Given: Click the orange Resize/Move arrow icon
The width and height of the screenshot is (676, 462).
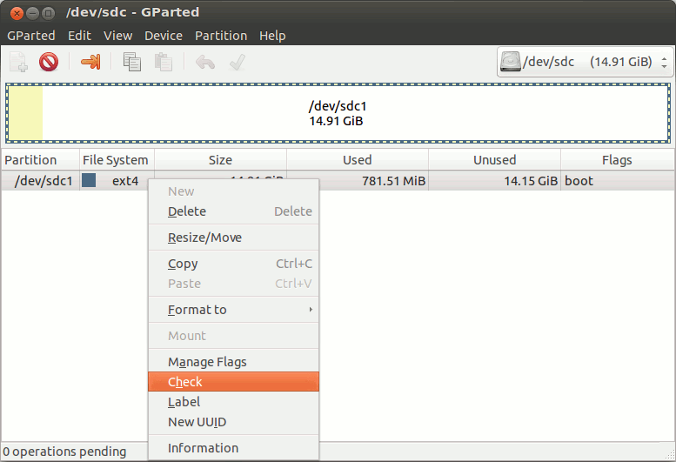Looking at the screenshot, I should pyautogui.click(x=90, y=62).
